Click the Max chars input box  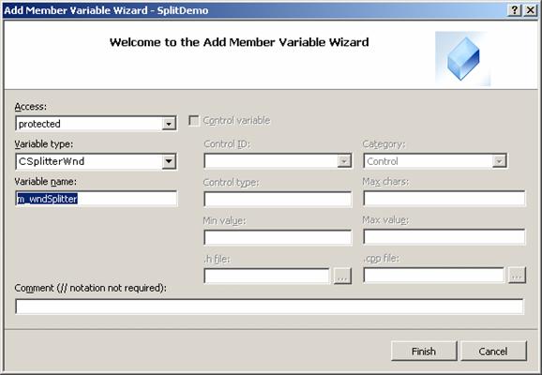[x=444, y=199]
